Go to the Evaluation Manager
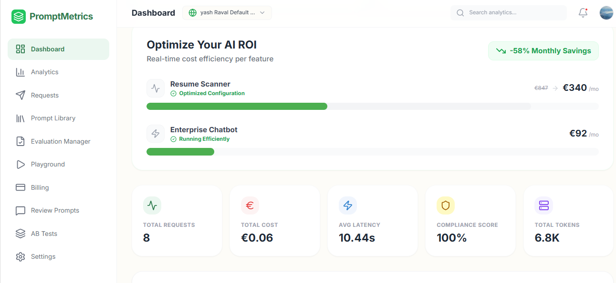 (x=60, y=141)
